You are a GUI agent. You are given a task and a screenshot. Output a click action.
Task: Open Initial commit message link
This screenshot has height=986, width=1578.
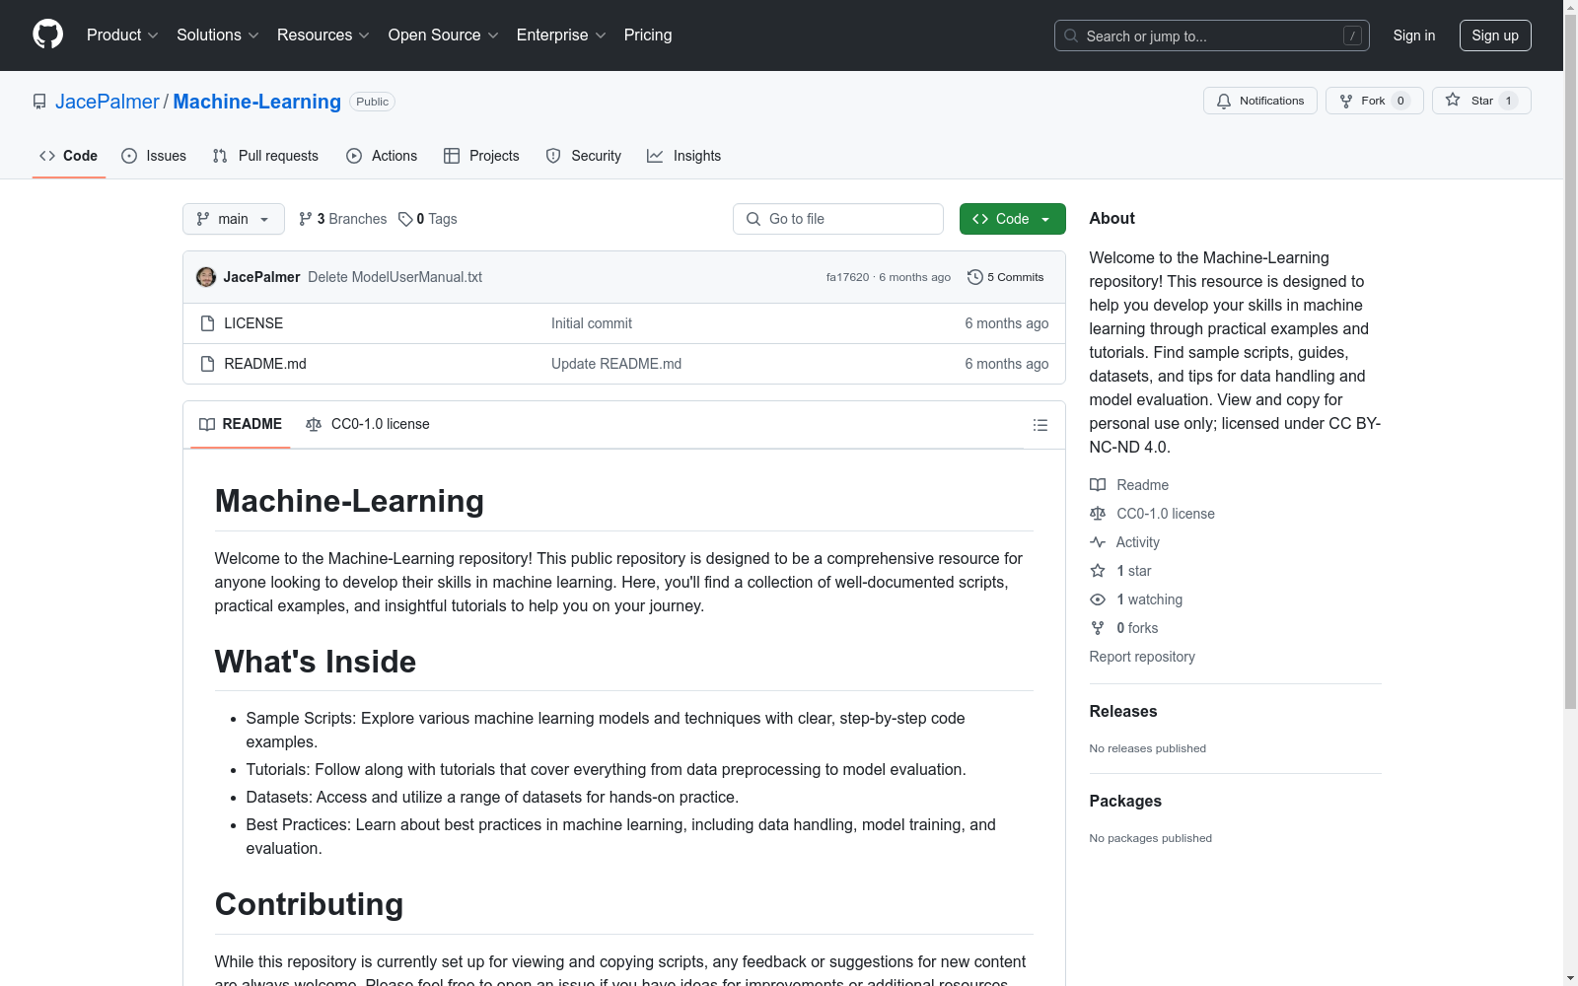click(x=592, y=323)
